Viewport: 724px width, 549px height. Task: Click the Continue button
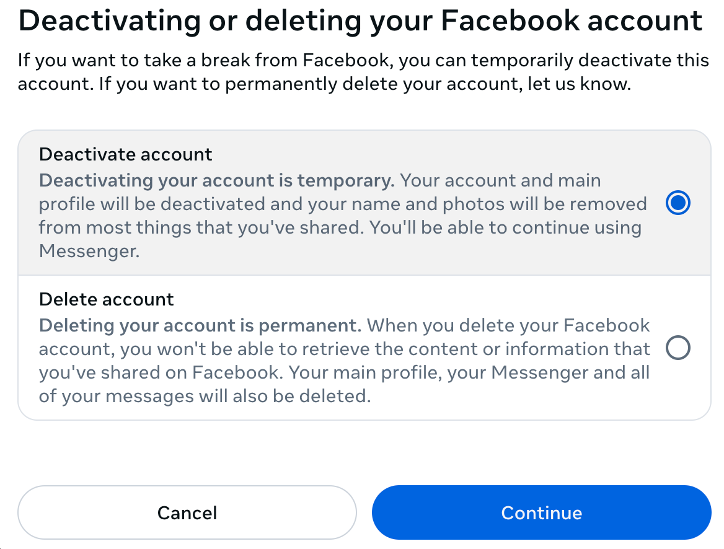coord(542,512)
